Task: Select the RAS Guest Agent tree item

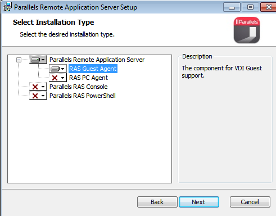Action: coord(93,69)
